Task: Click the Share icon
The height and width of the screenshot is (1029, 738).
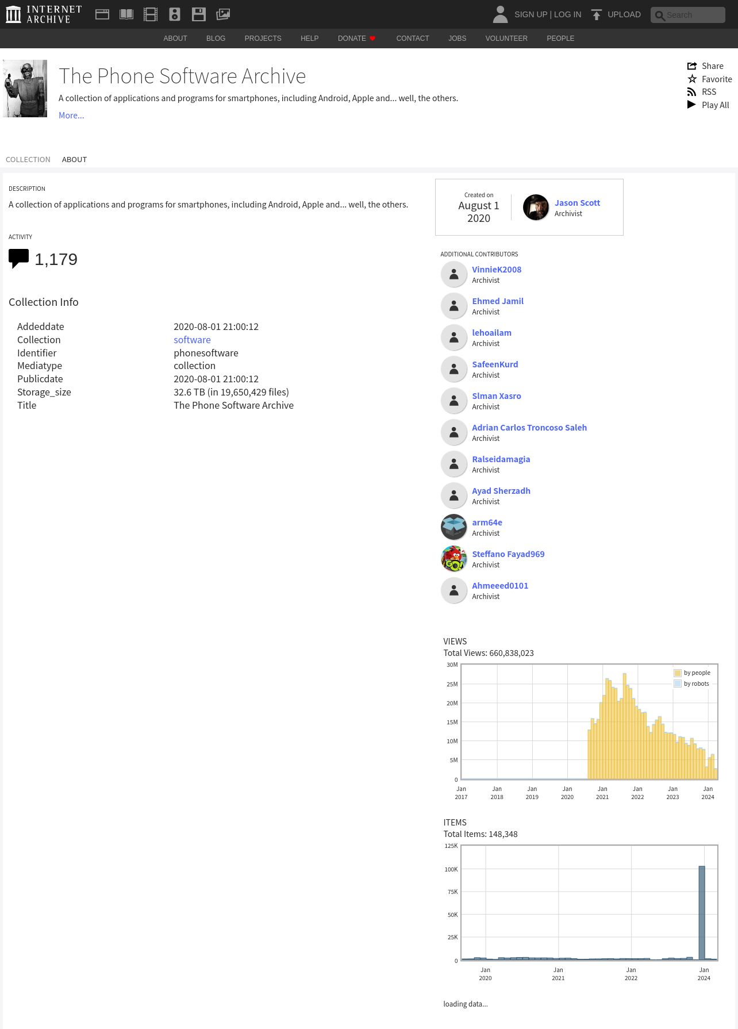Action: 692,66
